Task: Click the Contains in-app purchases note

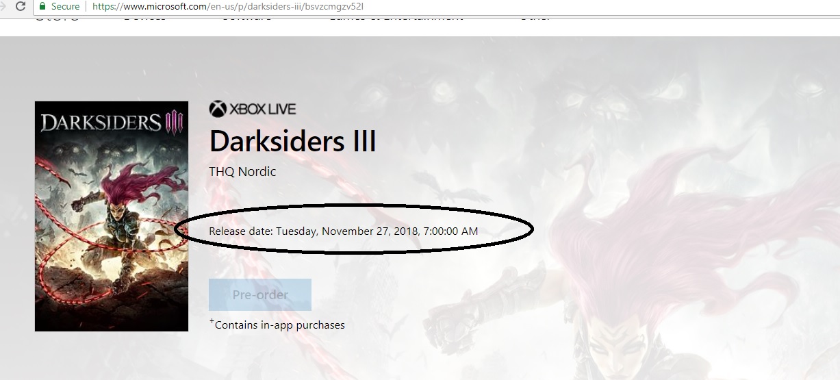Action: [x=277, y=325]
